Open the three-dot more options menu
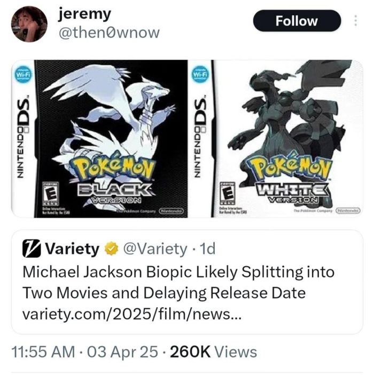The width and height of the screenshot is (374, 375). pos(355,21)
